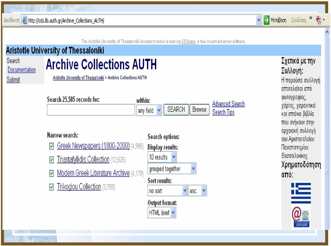331x246 pixels.
Task: Click the 'Sort results:' label
Action: [160, 181]
